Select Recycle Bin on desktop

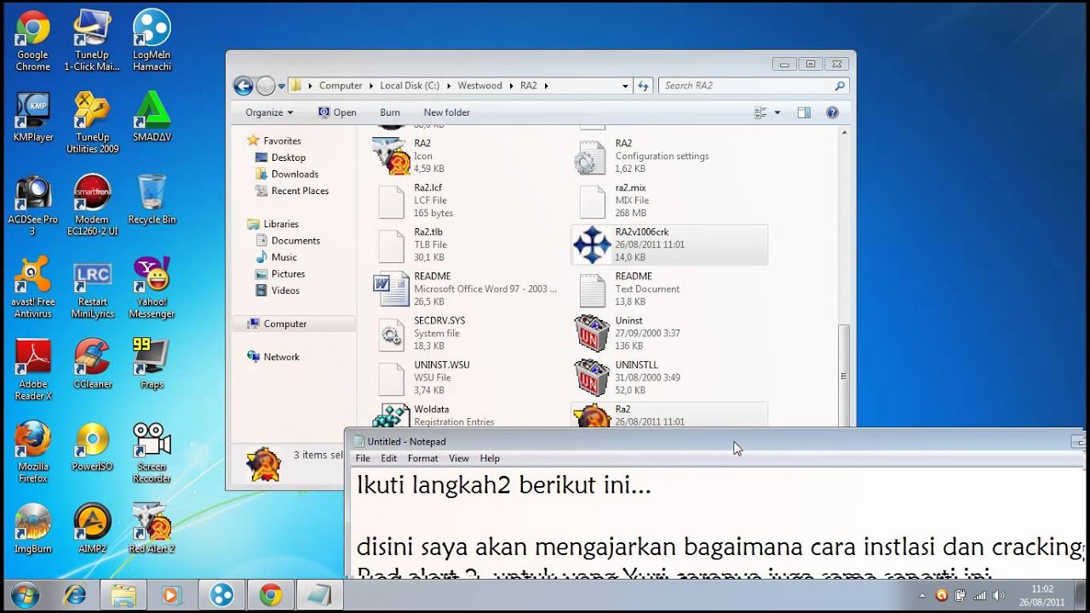pyautogui.click(x=152, y=200)
